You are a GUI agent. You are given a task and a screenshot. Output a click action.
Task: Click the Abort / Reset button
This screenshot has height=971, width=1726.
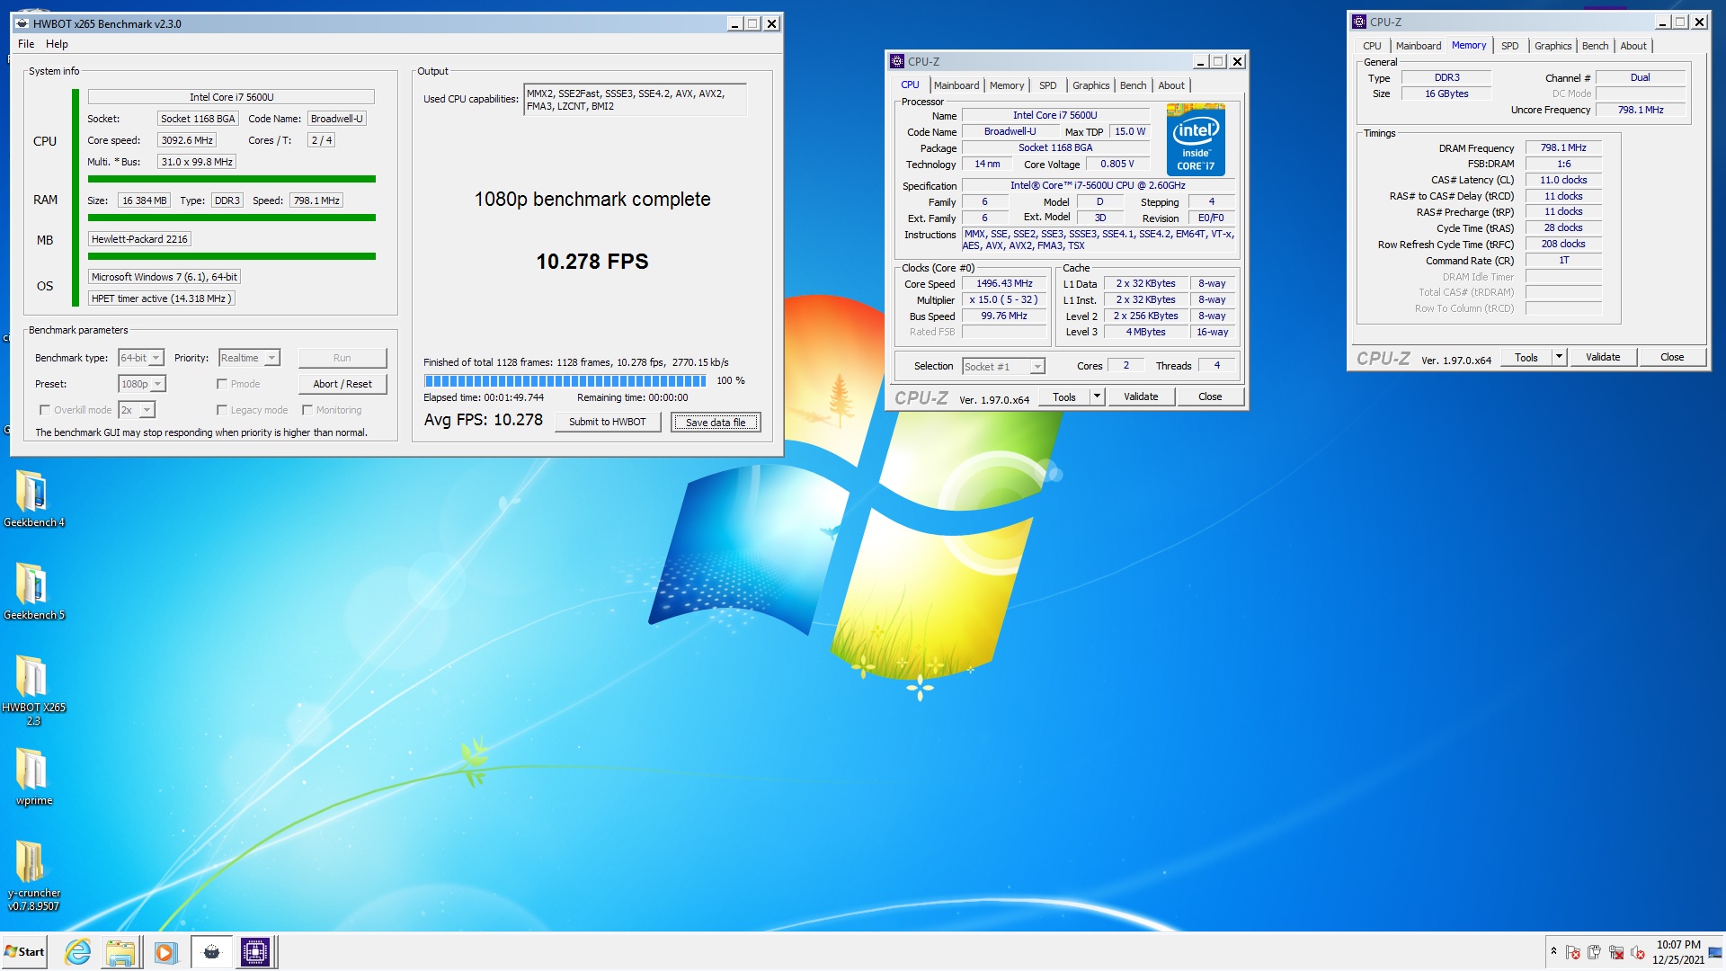point(343,384)
